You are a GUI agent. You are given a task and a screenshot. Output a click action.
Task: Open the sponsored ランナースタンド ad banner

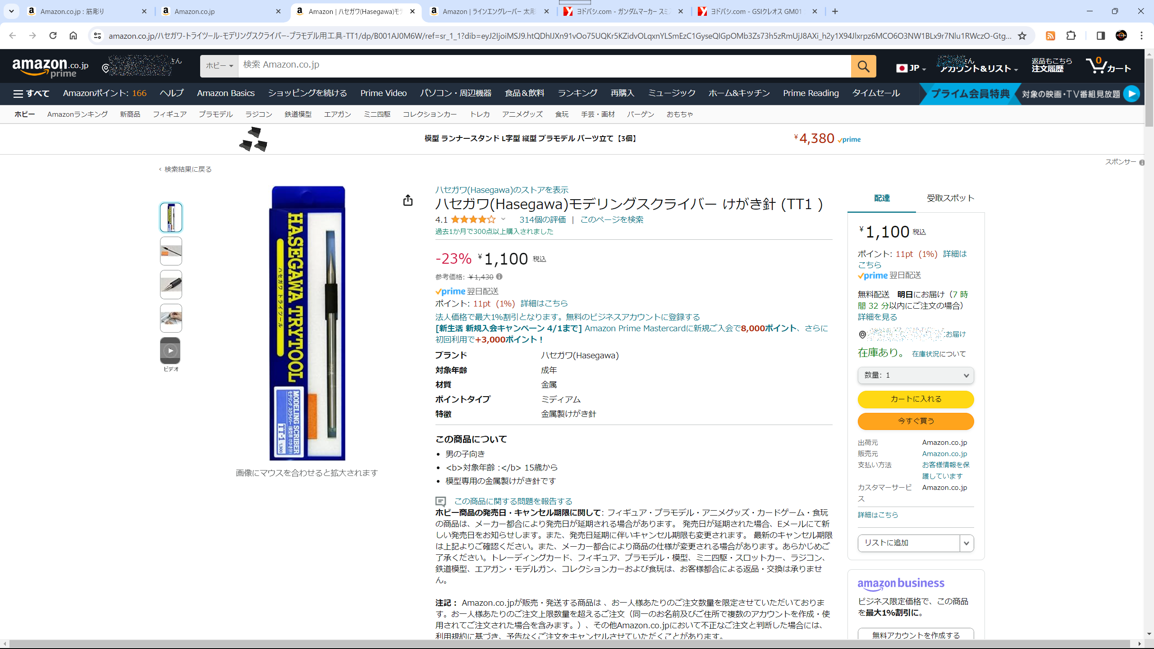pos(550,139)
